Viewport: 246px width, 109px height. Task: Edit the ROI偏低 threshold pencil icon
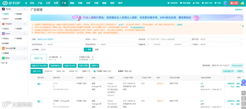[x=61, y=57]
